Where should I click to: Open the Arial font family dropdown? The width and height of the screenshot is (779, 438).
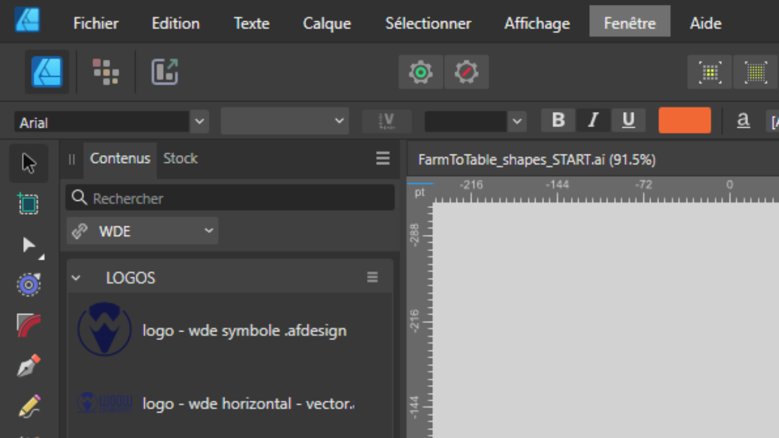tap(199, 122)
